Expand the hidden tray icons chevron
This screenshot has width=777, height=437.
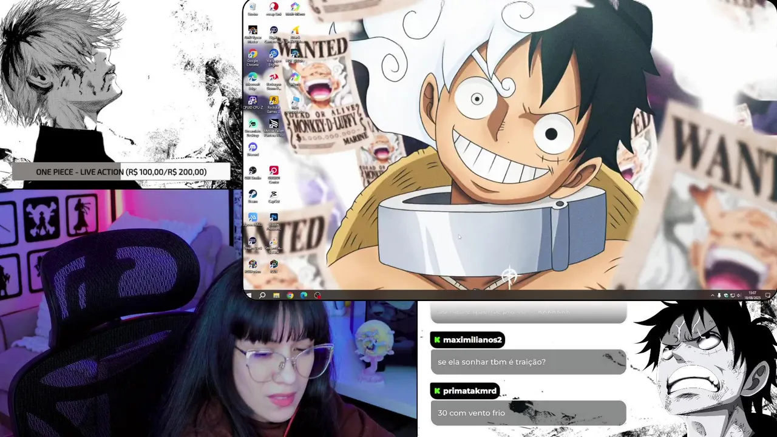(713, 296)
